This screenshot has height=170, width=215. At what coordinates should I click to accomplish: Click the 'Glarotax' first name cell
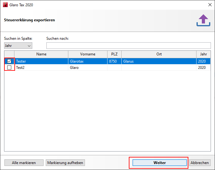click(x=88, y=61)
